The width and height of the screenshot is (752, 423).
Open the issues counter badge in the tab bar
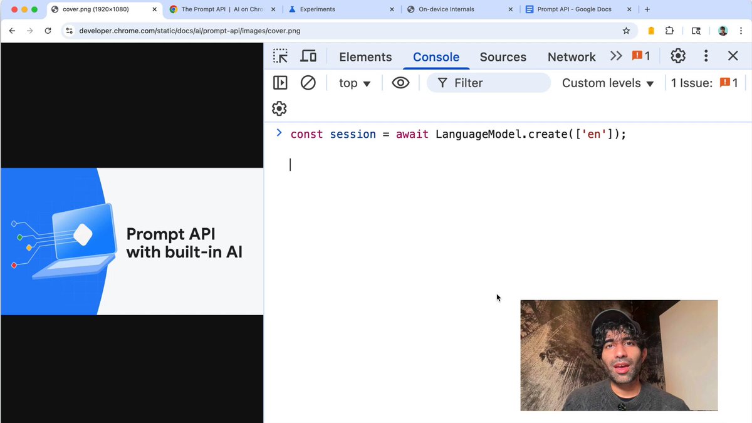point(641,56)
